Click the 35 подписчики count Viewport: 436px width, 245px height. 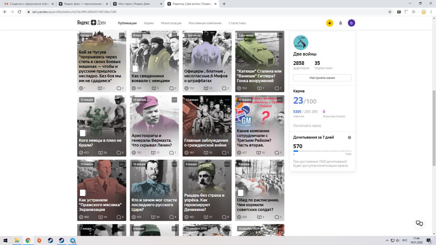(323, 65)
